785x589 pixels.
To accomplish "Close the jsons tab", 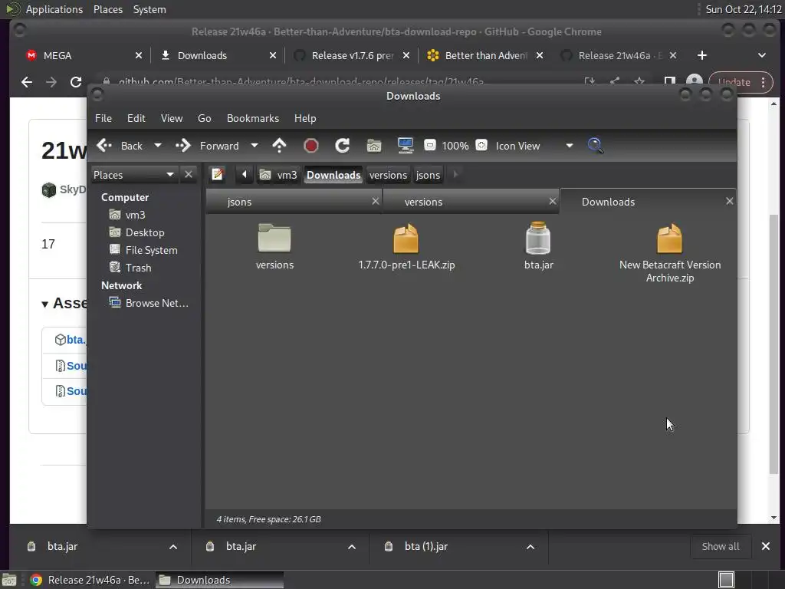I will coord(376,201).
